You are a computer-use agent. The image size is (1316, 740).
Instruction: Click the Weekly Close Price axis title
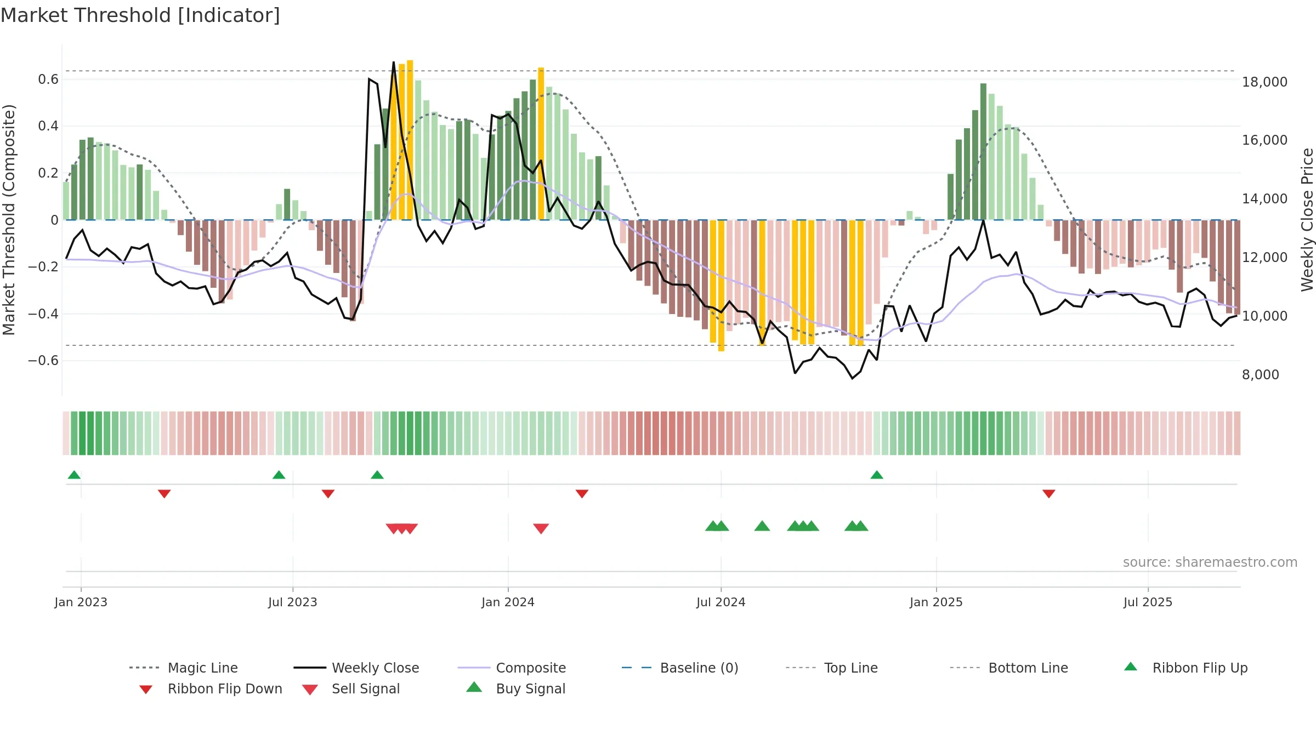coord(1307,220)
